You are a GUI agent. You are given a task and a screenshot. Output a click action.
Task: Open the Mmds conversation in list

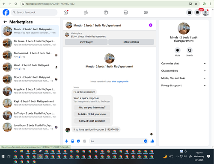coord(30,31)
